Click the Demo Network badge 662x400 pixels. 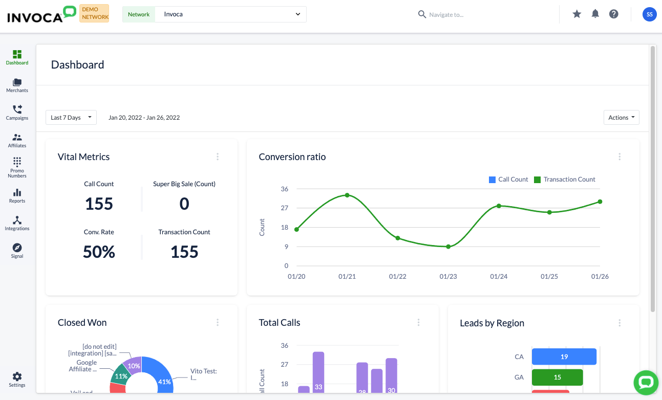[95, 13]
